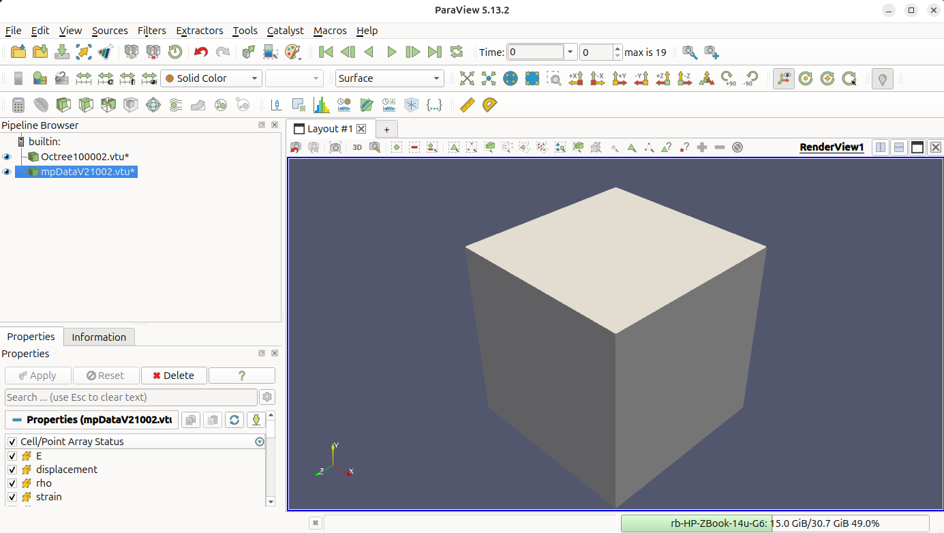Uncheck the strain array checkbox
Image resolution: width=944 pixels, height=533 pixels.
[12, 497]
